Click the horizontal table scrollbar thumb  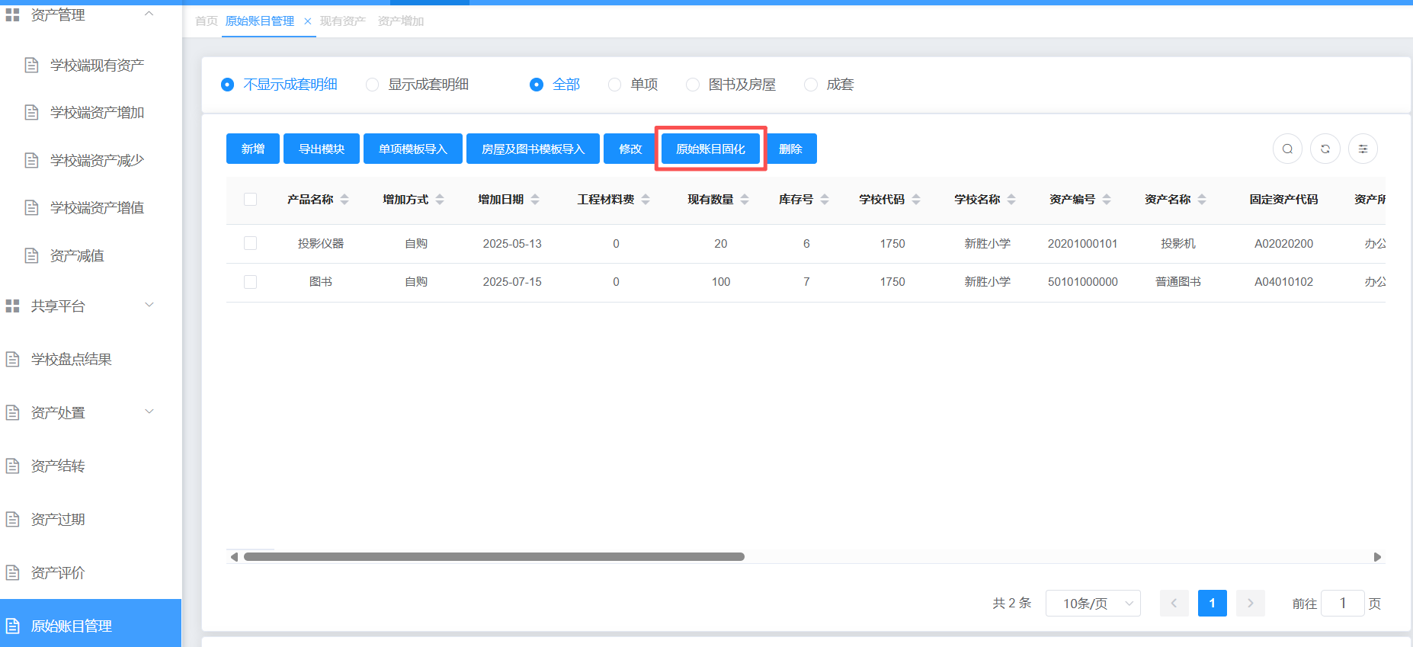pos(494,557)
